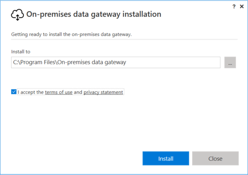
Task: Open the terms of use link
Action: click(59, 92)
